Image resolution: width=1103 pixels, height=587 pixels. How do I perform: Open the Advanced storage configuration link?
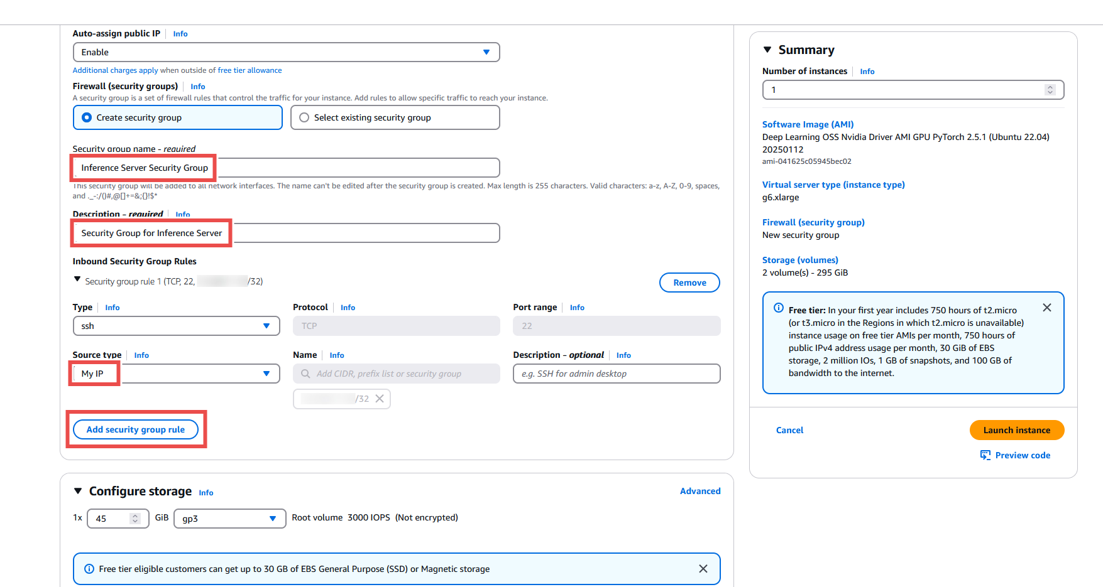pyautogui.click(x=700, y=491)
